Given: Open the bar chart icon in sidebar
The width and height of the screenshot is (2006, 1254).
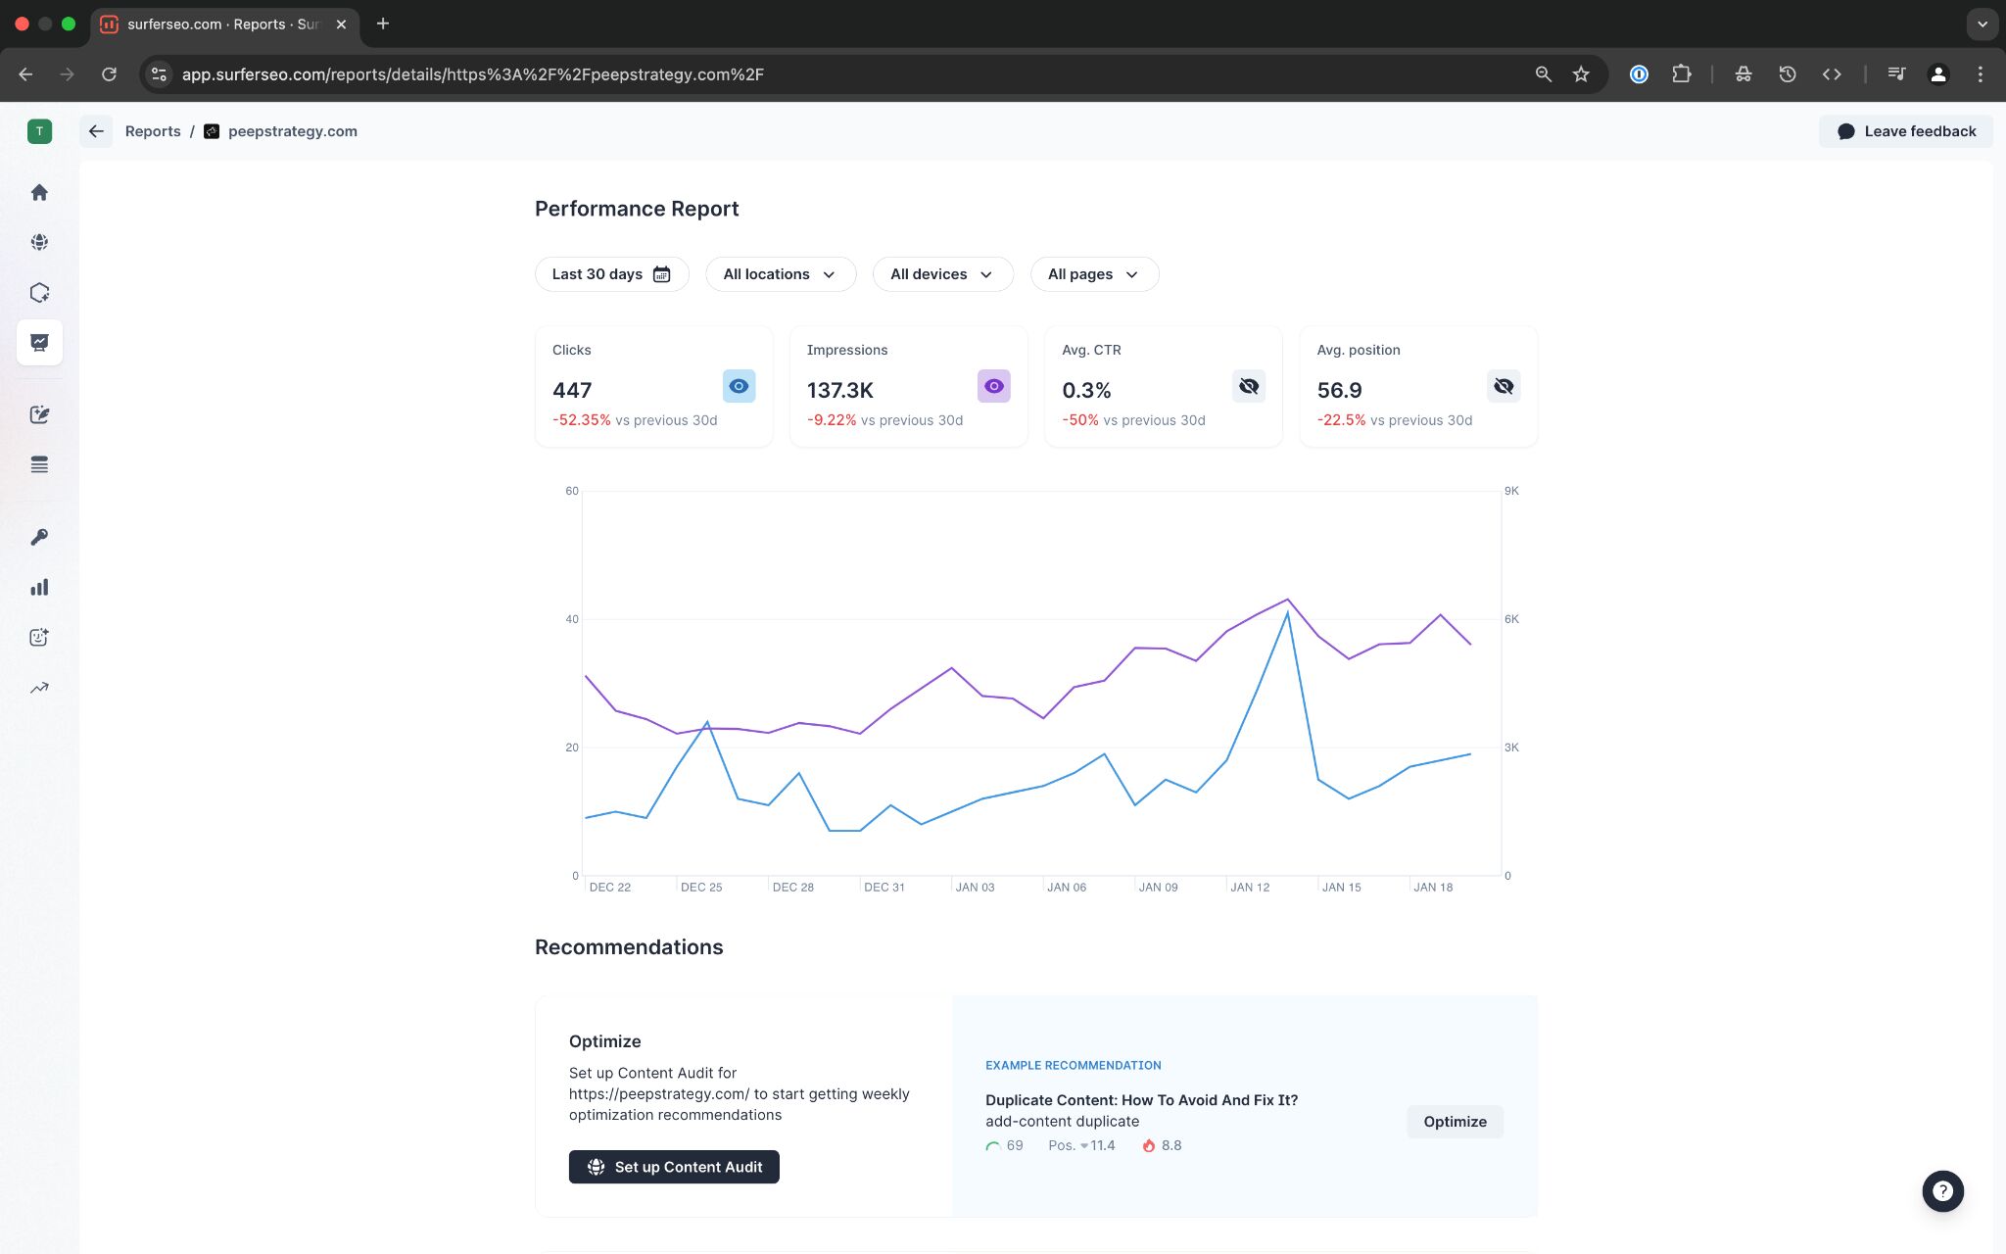Looking at the screenshot, I should pos(39,587).
